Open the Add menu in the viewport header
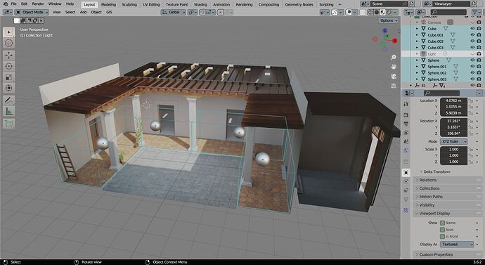 coord(83,12)
